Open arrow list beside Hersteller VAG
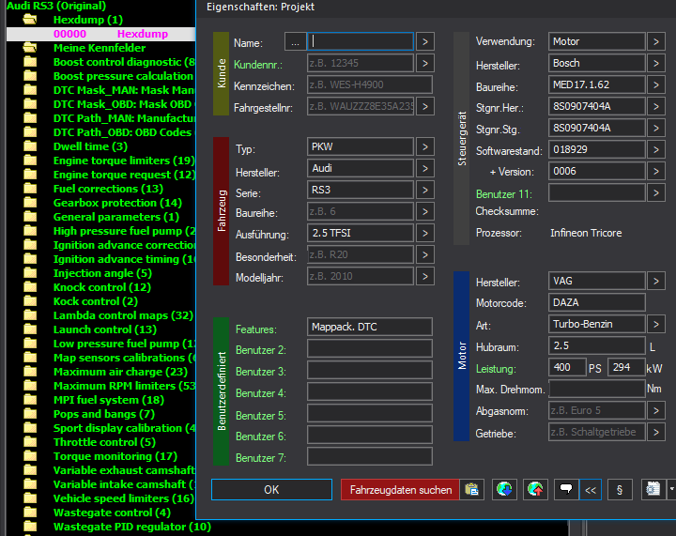Image resolution: width=676 pixels, height=536 pixels. point(655,281)
